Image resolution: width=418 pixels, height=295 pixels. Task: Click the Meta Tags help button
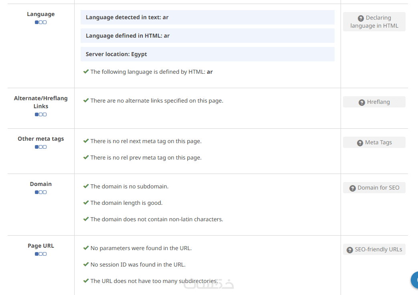click(374, 142)
